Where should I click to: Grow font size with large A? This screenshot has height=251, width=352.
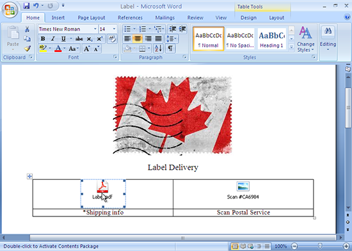pyautogui.click(x=86, y=49)
